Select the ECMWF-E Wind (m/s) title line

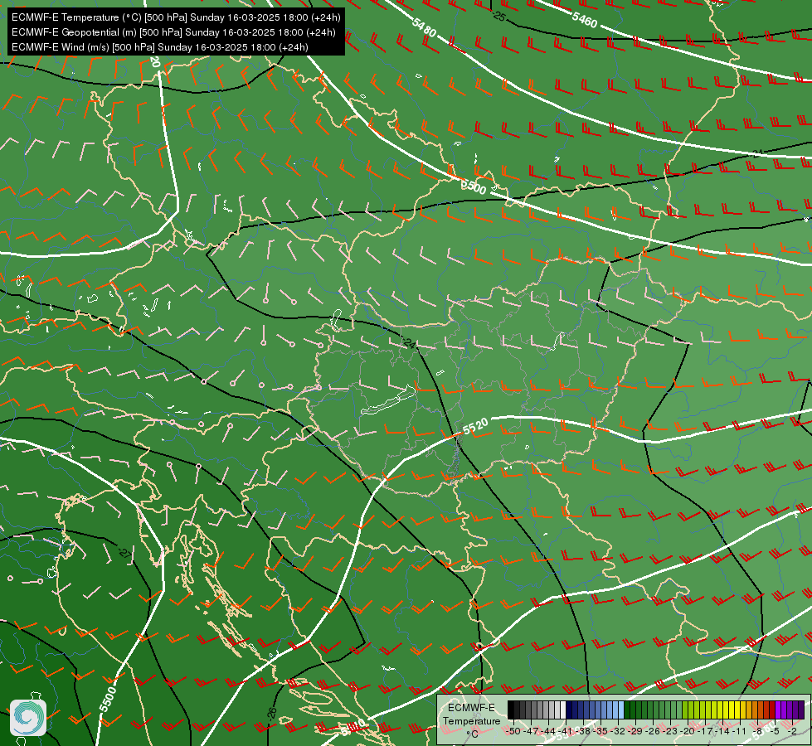[x=160, y=47]
